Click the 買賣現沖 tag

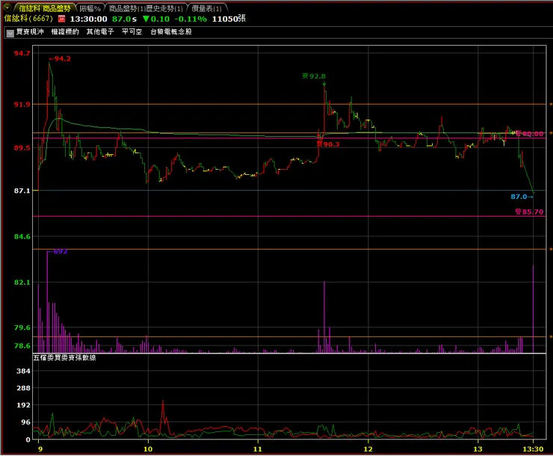(x=30, y=31)
